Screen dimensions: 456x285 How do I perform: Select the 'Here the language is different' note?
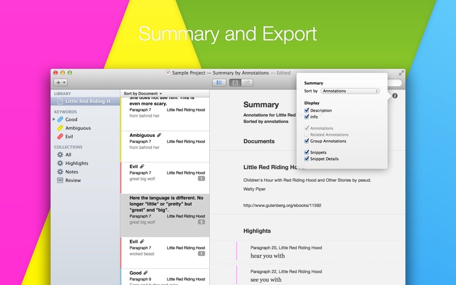click(x=165, y=215)
